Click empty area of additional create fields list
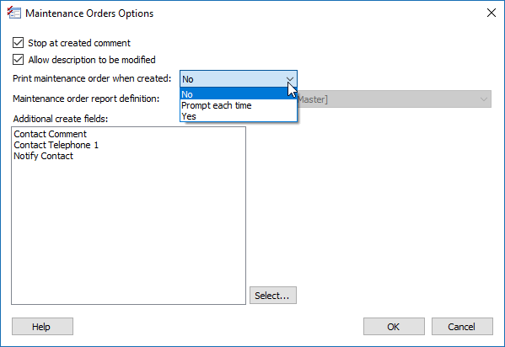The width and height of the screenshot is (505, 347). click(129, 232)
